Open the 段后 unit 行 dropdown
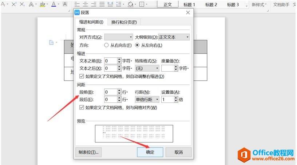Viewport: 297px width, 165px height. (125, 99)
